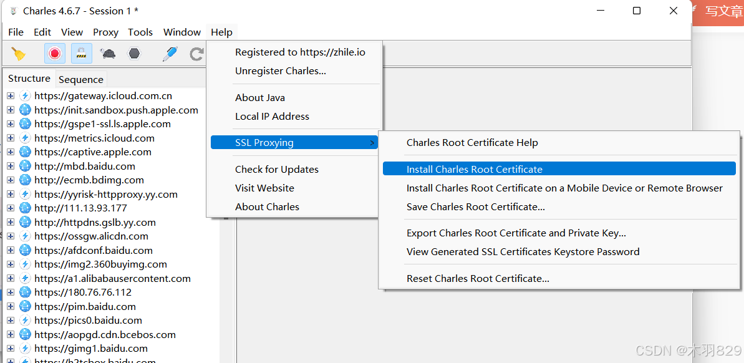Viewport: 744px width, 363px height.
Task: Select https://gimg1.baidu.com host row
Action: pyautogui.click(x=91, y=348)
